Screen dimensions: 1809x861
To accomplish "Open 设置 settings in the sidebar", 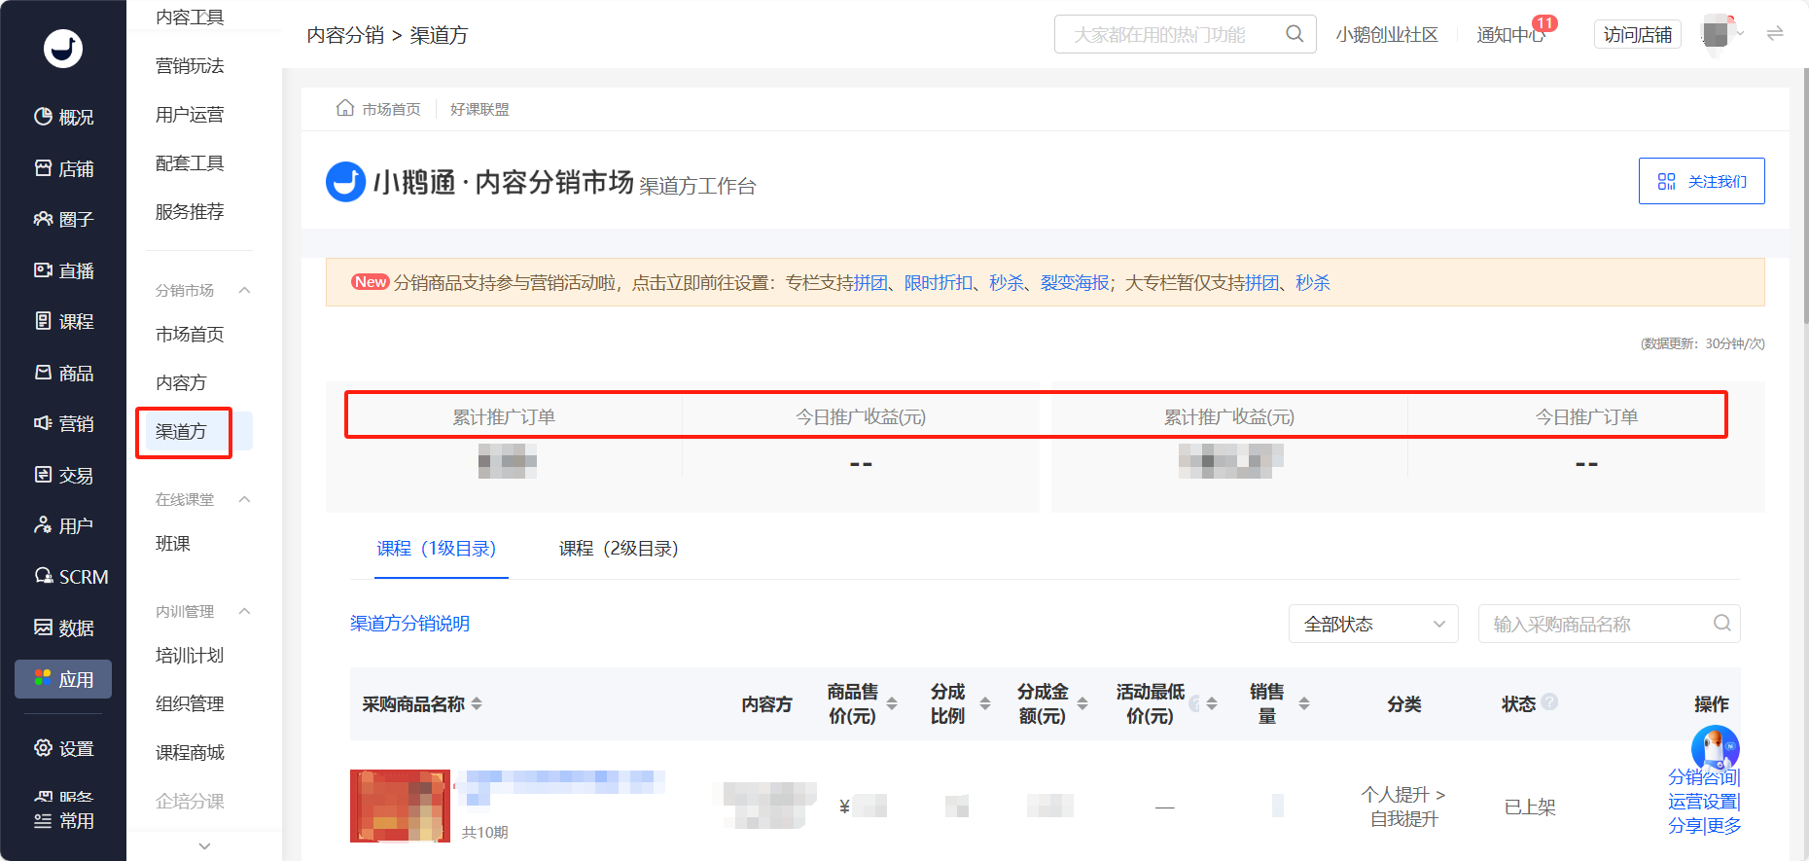I will tap(63, 748).
